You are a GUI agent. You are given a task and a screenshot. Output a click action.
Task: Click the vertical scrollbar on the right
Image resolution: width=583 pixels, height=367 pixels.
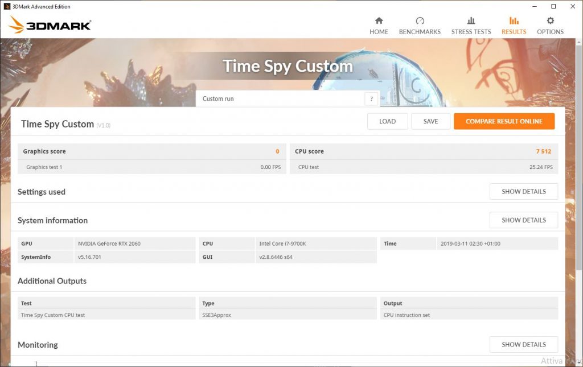point(578,142)
